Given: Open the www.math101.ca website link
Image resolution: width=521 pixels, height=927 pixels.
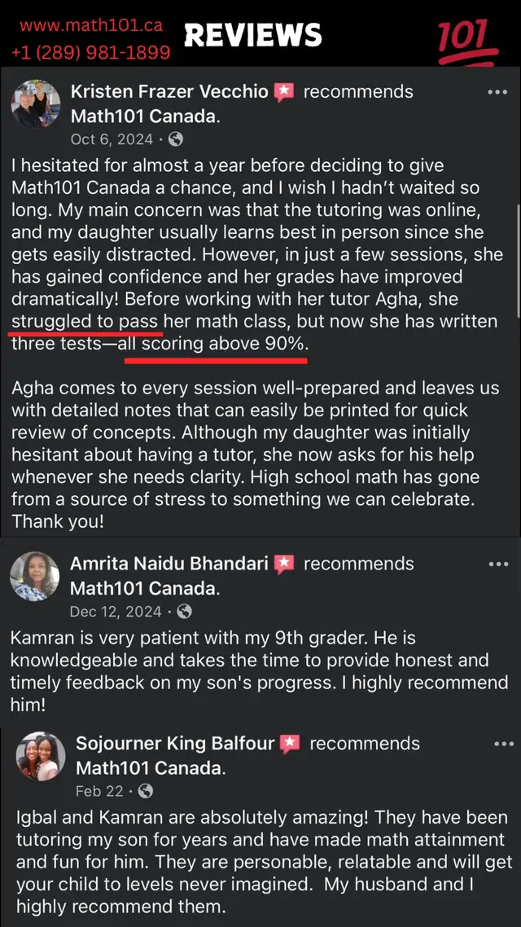Looking at the screenshot, I should click(x=91, y=26).
